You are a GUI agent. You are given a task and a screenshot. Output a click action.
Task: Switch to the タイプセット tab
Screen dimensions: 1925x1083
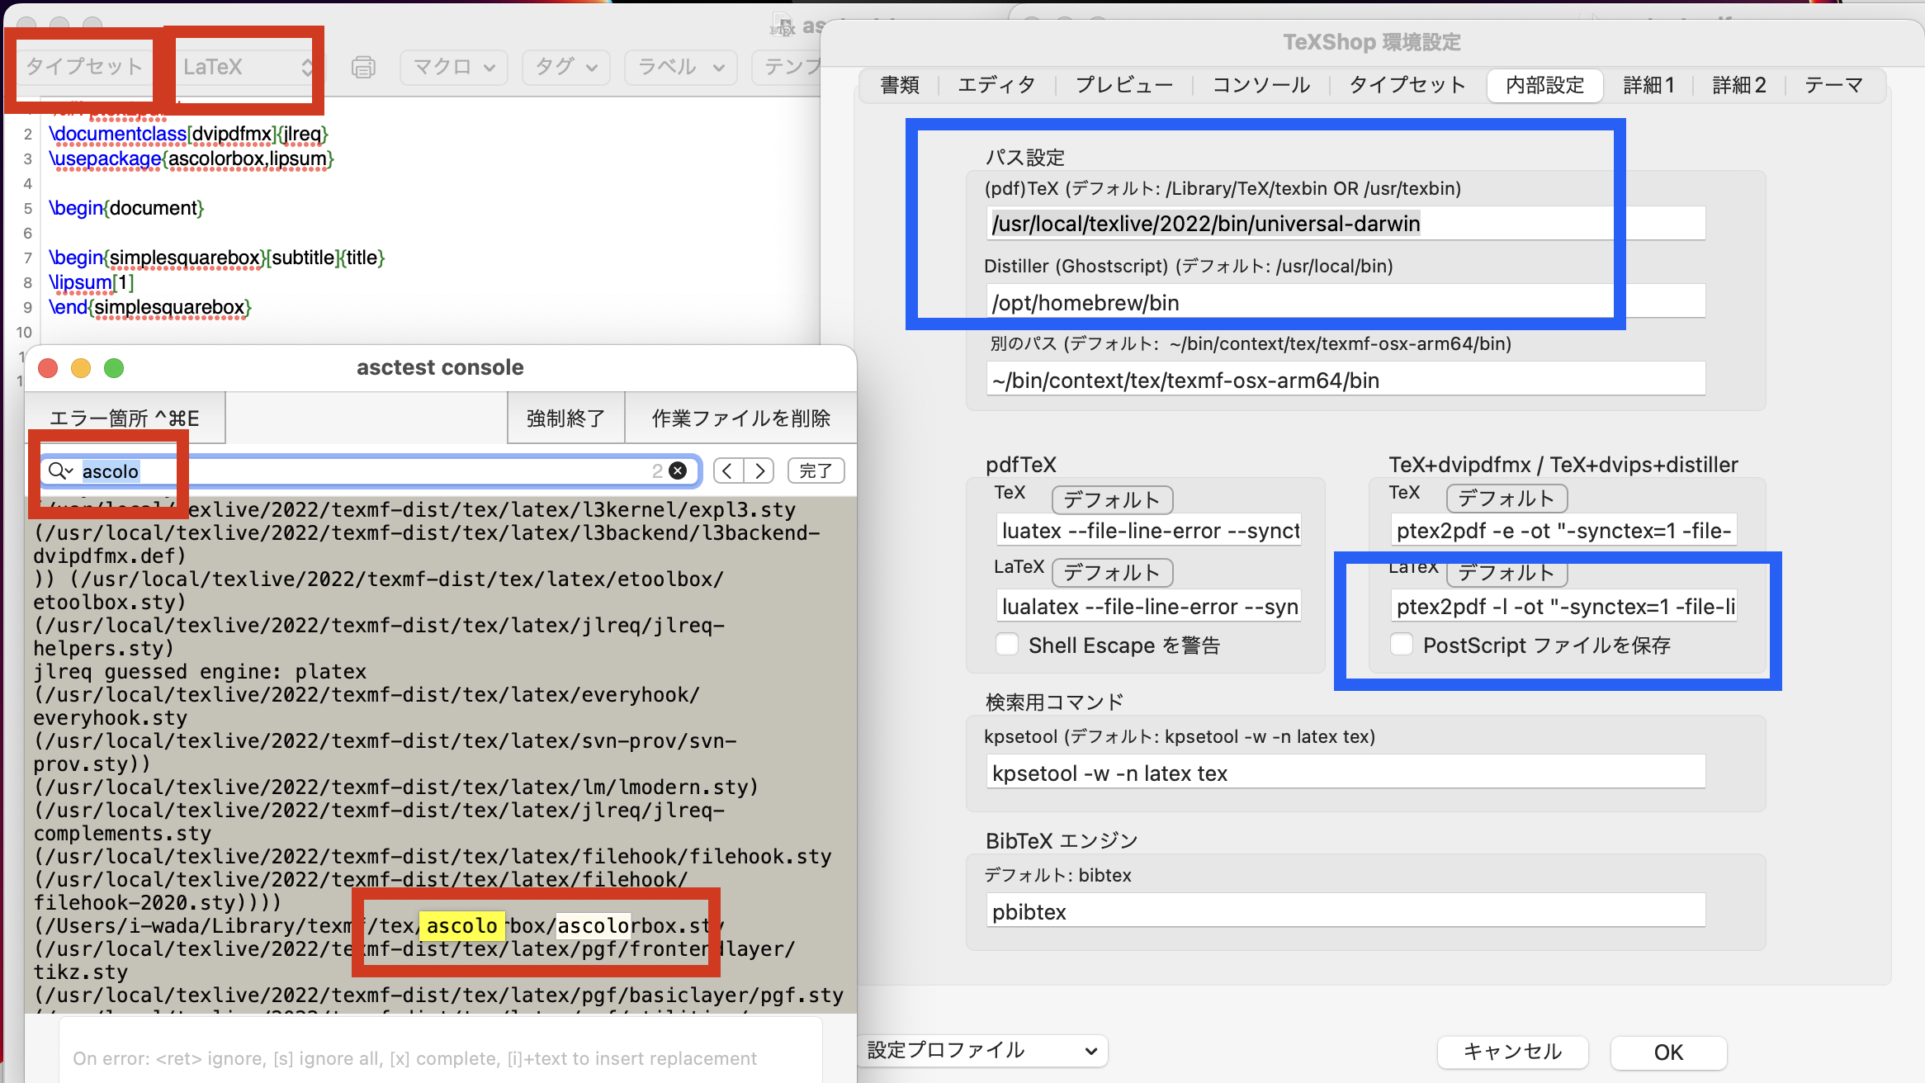[x=1407, y=85]
